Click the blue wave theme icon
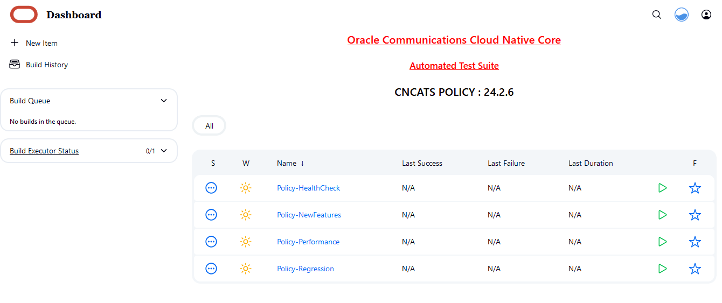The image size is (722, 303). [x=682, y=15]
